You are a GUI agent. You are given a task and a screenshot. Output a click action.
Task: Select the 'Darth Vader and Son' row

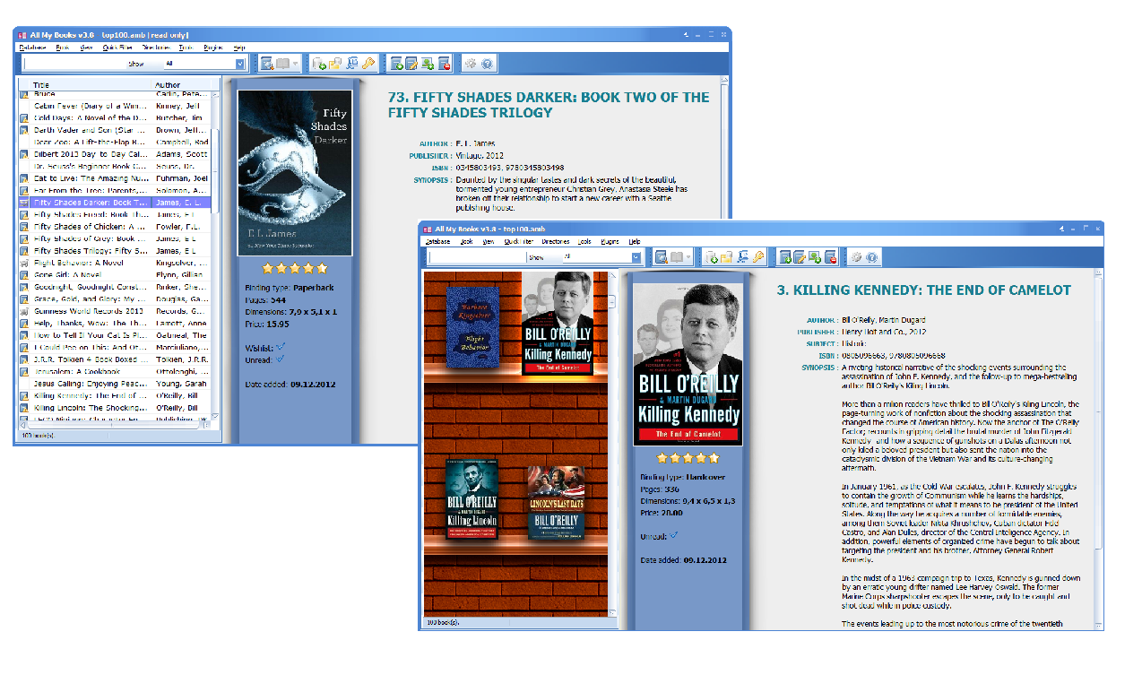(115, 130)
